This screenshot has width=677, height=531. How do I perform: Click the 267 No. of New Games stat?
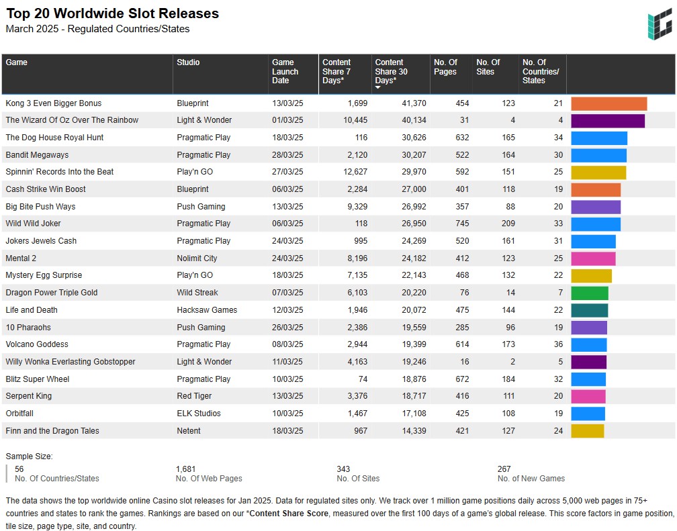tap(504, 469)
